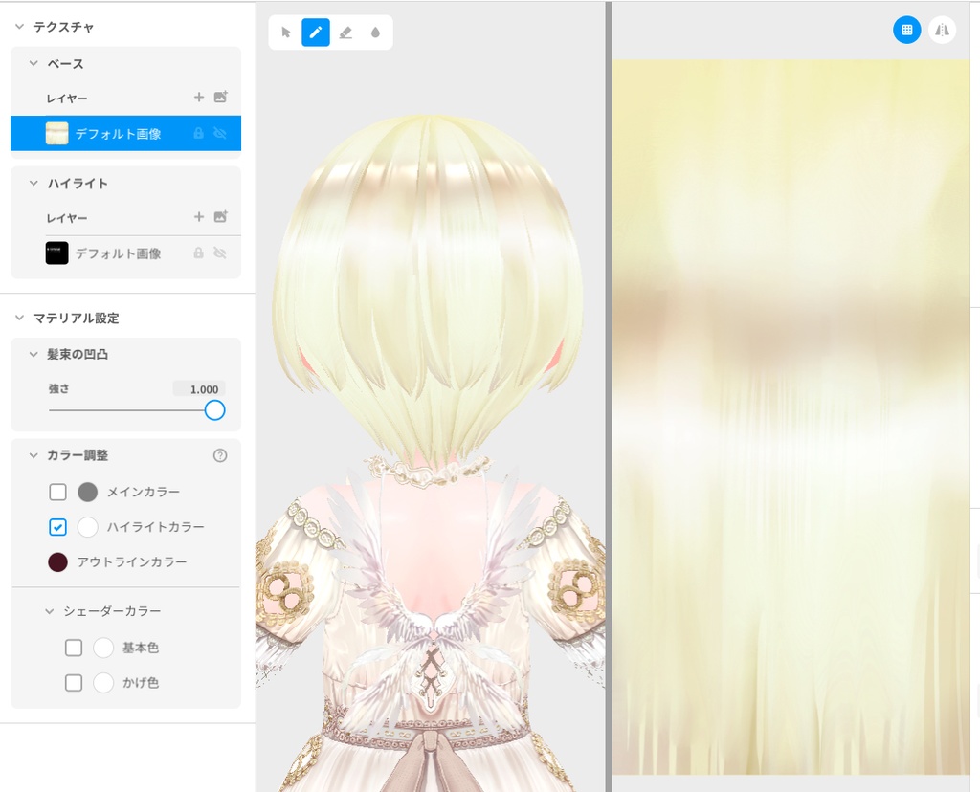Screen dimensions: 980x792
Task: Hide the ベース デフォルト画像 layer
Action: 220,133
